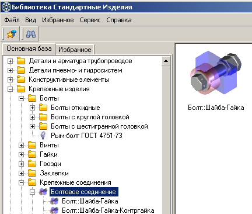Expand Болты с шестигранной головкой node
The height and width of the screenshot is (214, 252).
pyautogui.click(x=32, y=126)
